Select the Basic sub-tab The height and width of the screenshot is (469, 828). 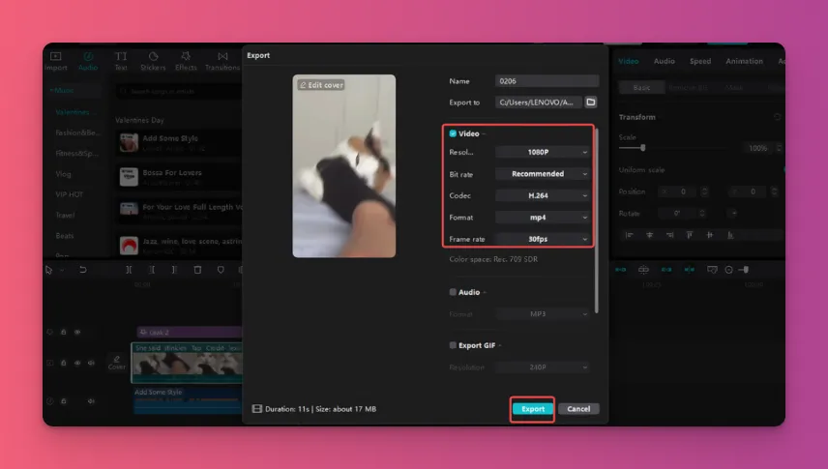point(641,88)
